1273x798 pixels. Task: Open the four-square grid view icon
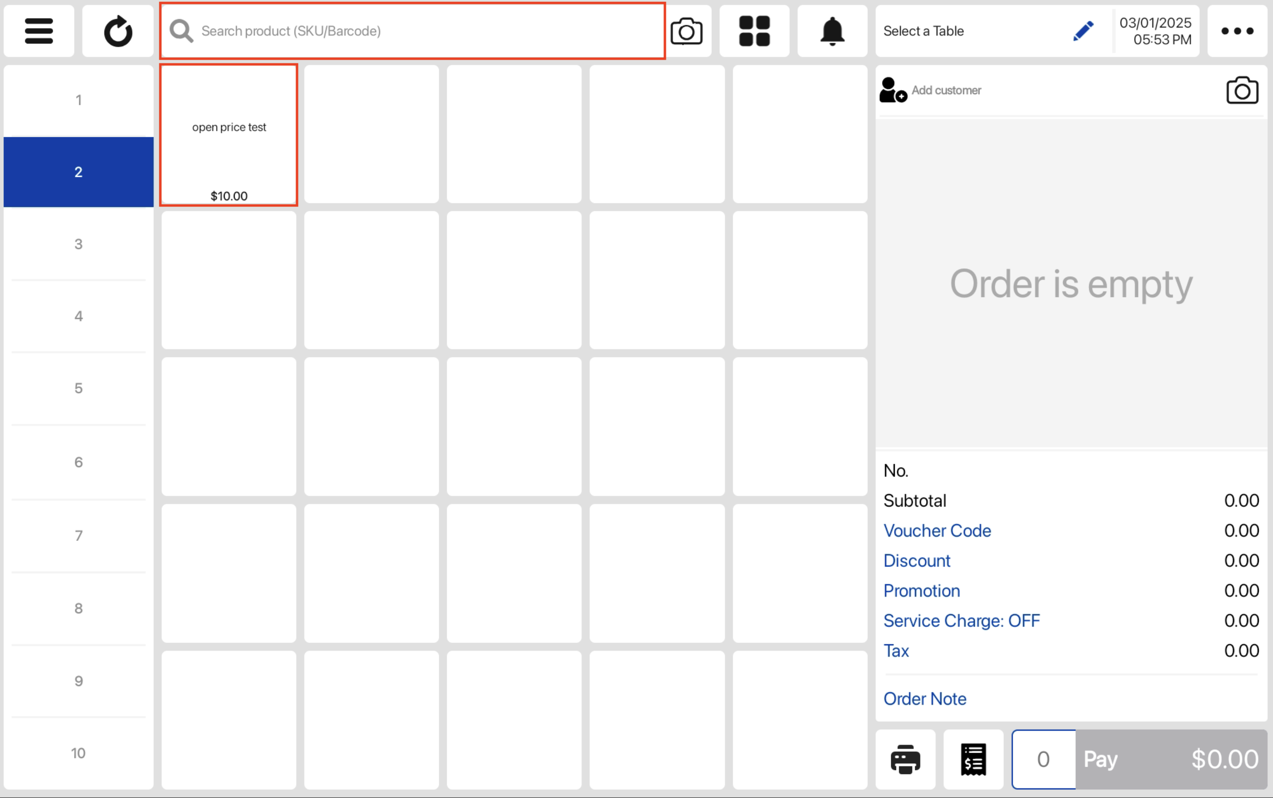(x=754, y=31)
